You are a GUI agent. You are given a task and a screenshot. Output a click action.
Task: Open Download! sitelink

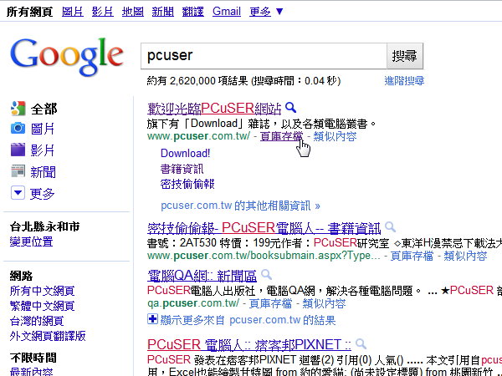[x=186, y=153]
